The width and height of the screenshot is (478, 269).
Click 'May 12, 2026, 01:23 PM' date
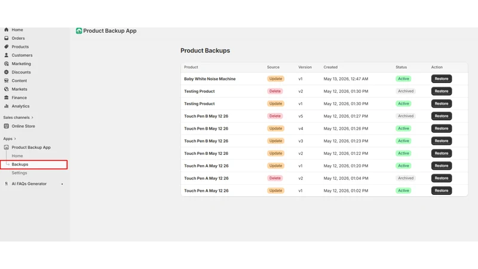tap(346, 141)
